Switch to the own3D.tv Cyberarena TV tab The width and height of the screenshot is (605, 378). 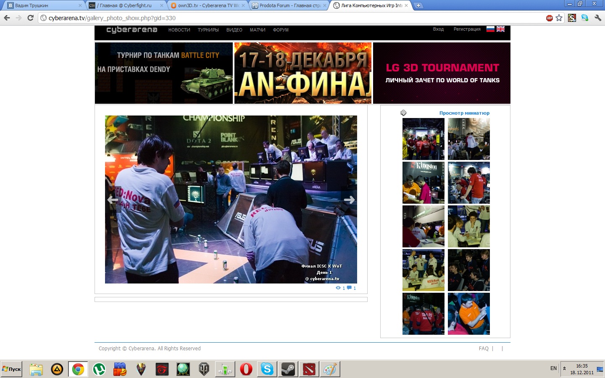click(207, 5)
